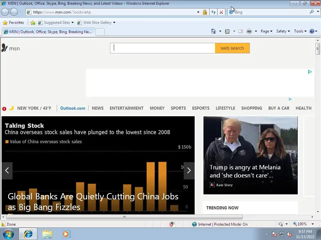Show next slide in news carousel
Screen dimensions: 321x240
pyautogui.click(x=189, y=171)
